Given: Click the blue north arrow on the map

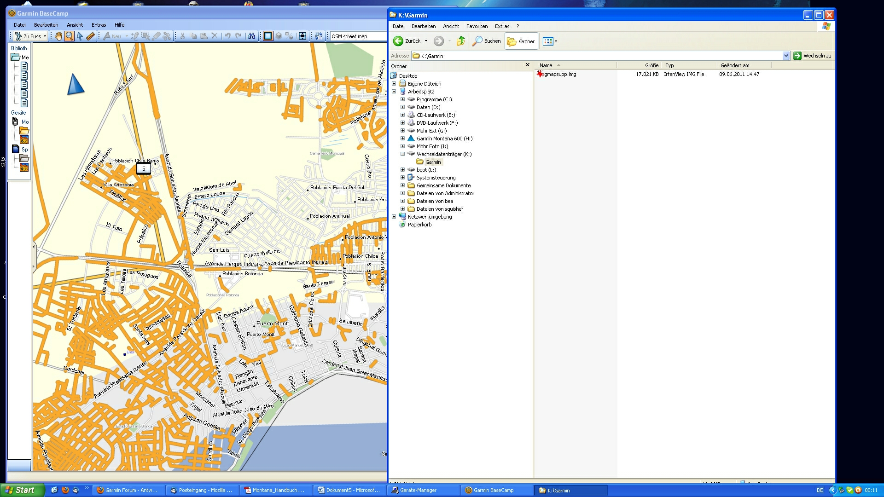Looking at the screenshot, I should pos(76,84).
